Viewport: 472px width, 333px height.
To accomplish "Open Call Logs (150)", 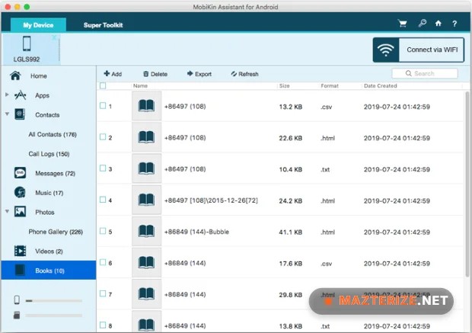I will pyautogui.click(x=49, y=154).
